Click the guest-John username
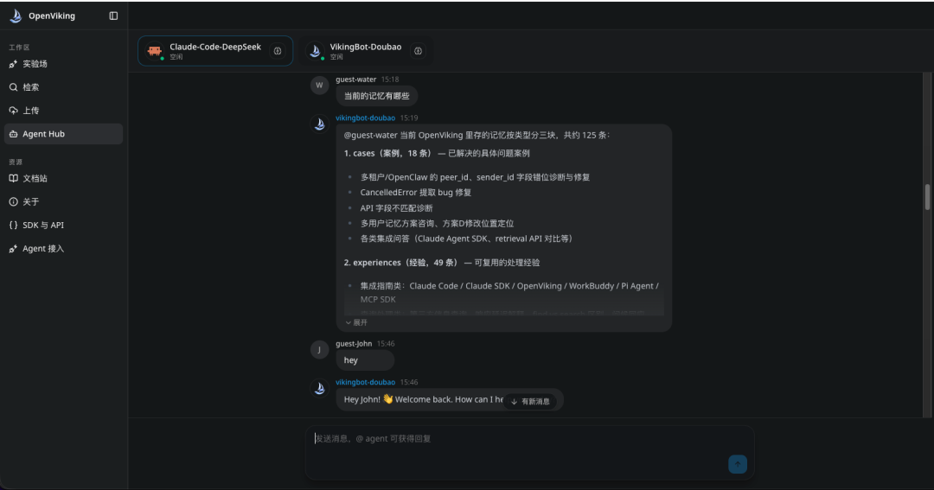This screenshot has width=934, height=490. (354, 344)
